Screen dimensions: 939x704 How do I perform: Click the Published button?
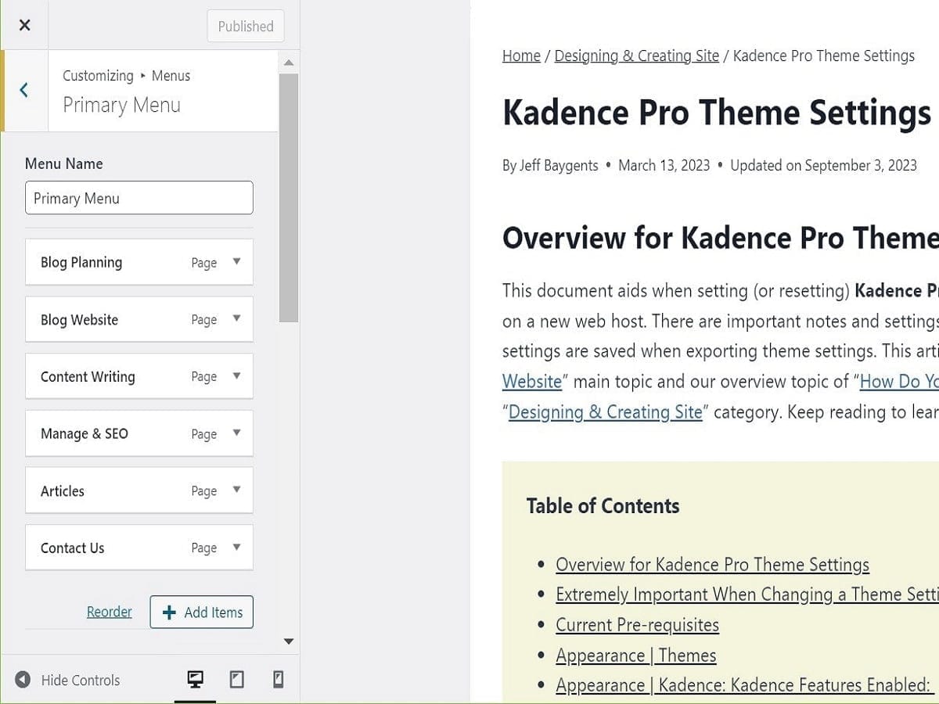click(245, 26)
